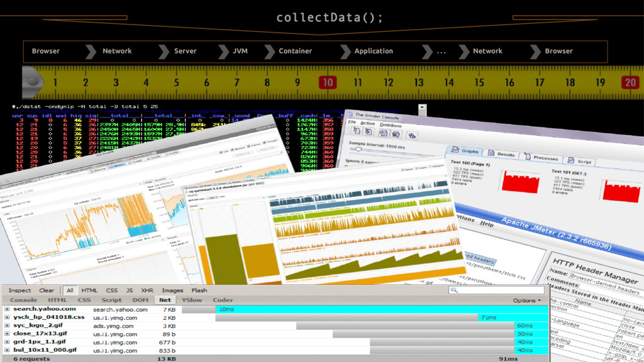Screen dimensions: 644x362
Task: Switch to the Console tab
Action: click(23, 300)
